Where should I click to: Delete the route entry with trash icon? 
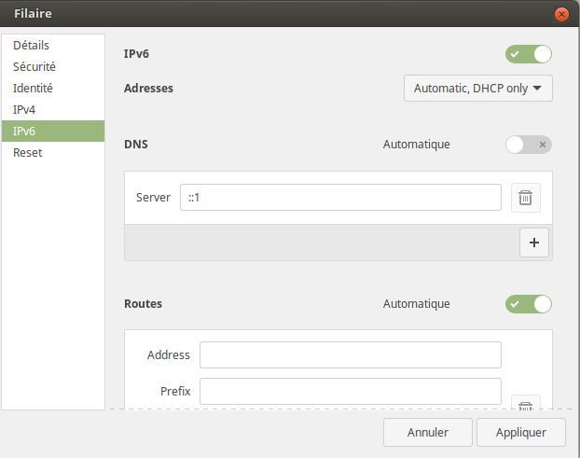[x=526, y=405]
